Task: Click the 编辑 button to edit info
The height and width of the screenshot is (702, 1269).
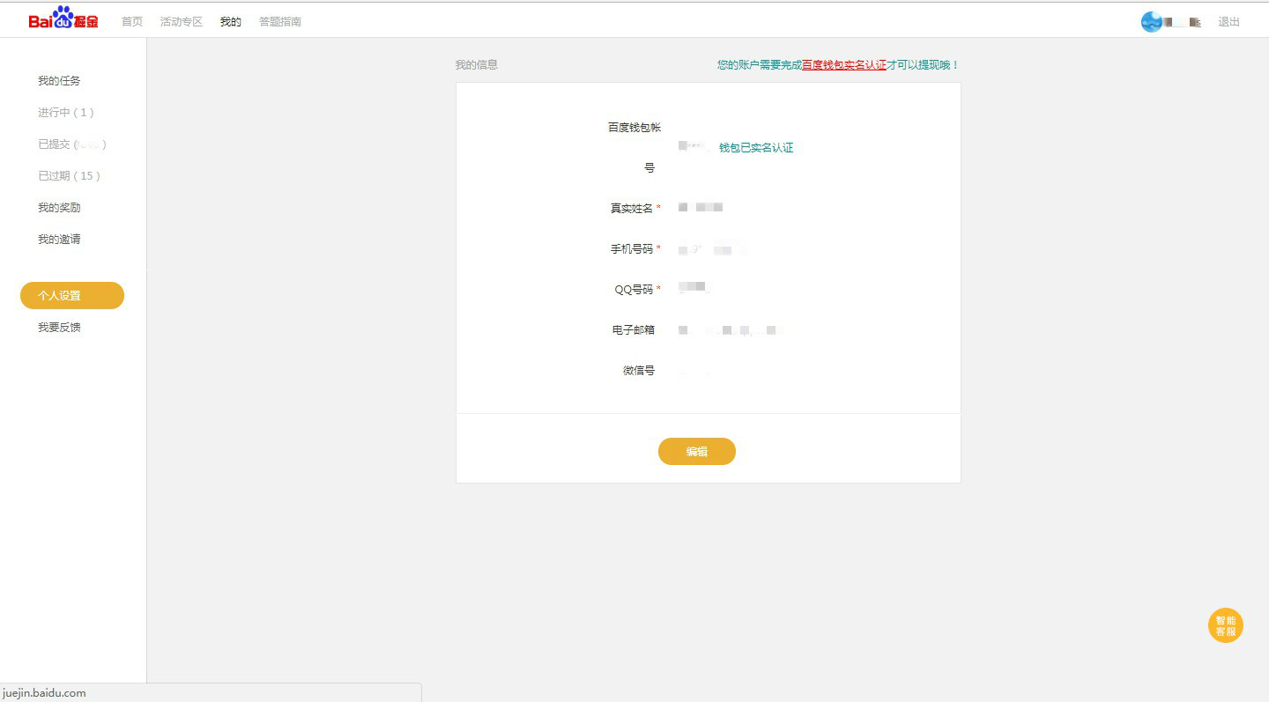Action: coord(696,451)
